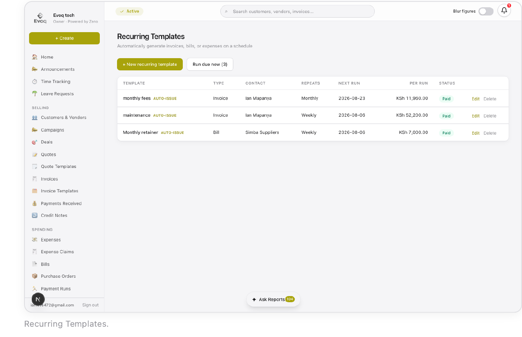This screenshot has height=337, width=522.
Task: Edit the Monthly retainer template
Action: [476, 133]
